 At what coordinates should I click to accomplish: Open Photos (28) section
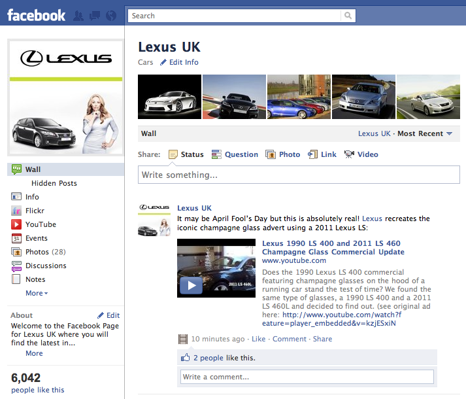[x=46, y=252]
